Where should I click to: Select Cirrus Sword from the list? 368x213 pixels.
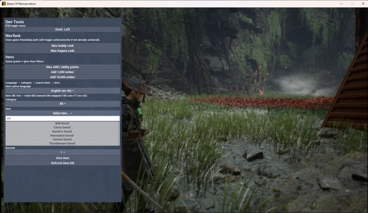62,128
